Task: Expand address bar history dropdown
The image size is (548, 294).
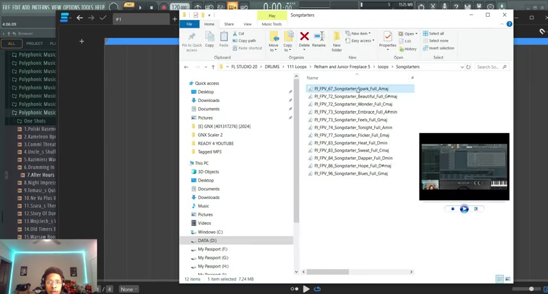Action: tap(462, 67)
